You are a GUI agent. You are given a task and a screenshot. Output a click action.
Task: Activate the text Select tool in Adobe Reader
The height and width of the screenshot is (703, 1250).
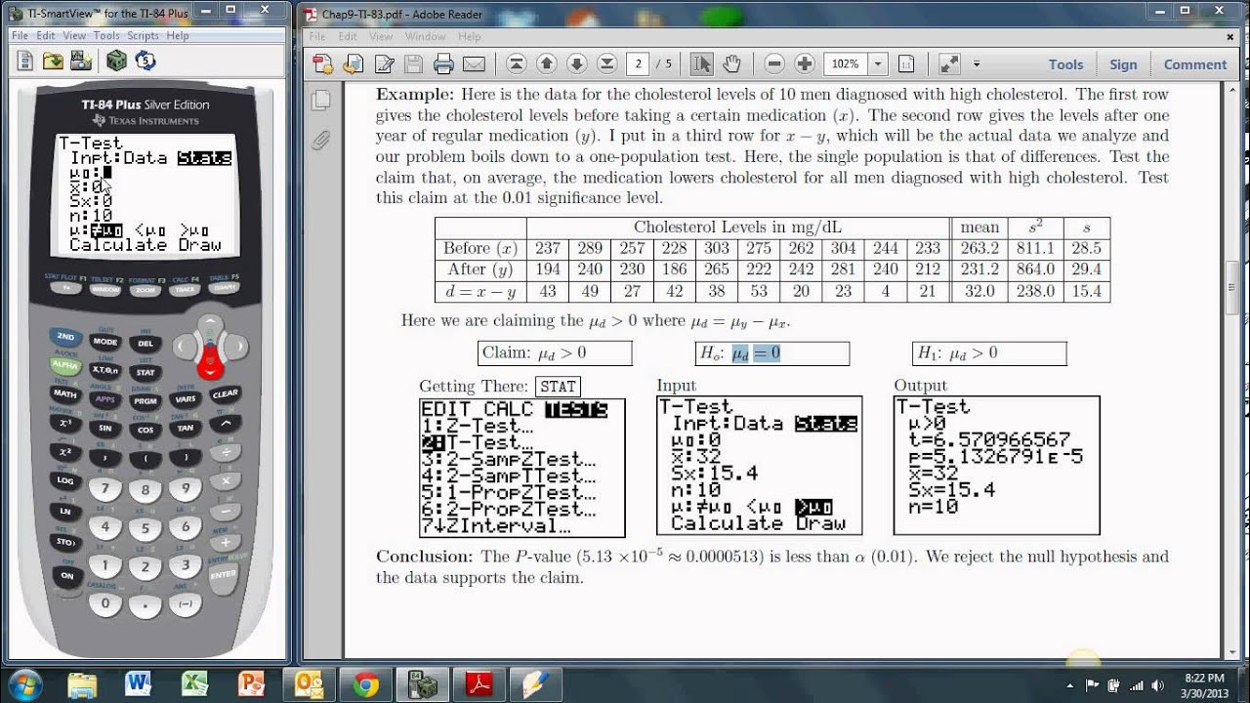[701, 64]
